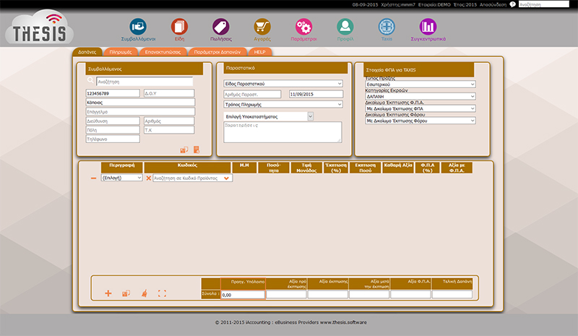578x336 pixels.
Task: Click the Προφίλ user icon
Action: 345,27
